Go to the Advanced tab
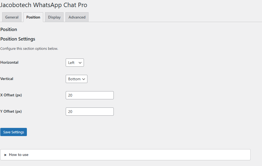The image size is (262, 166). 77,17
